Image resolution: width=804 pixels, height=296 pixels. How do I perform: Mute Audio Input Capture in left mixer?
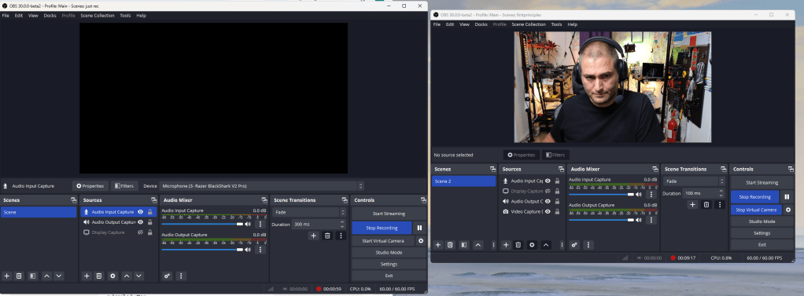[x=248, y=224]
